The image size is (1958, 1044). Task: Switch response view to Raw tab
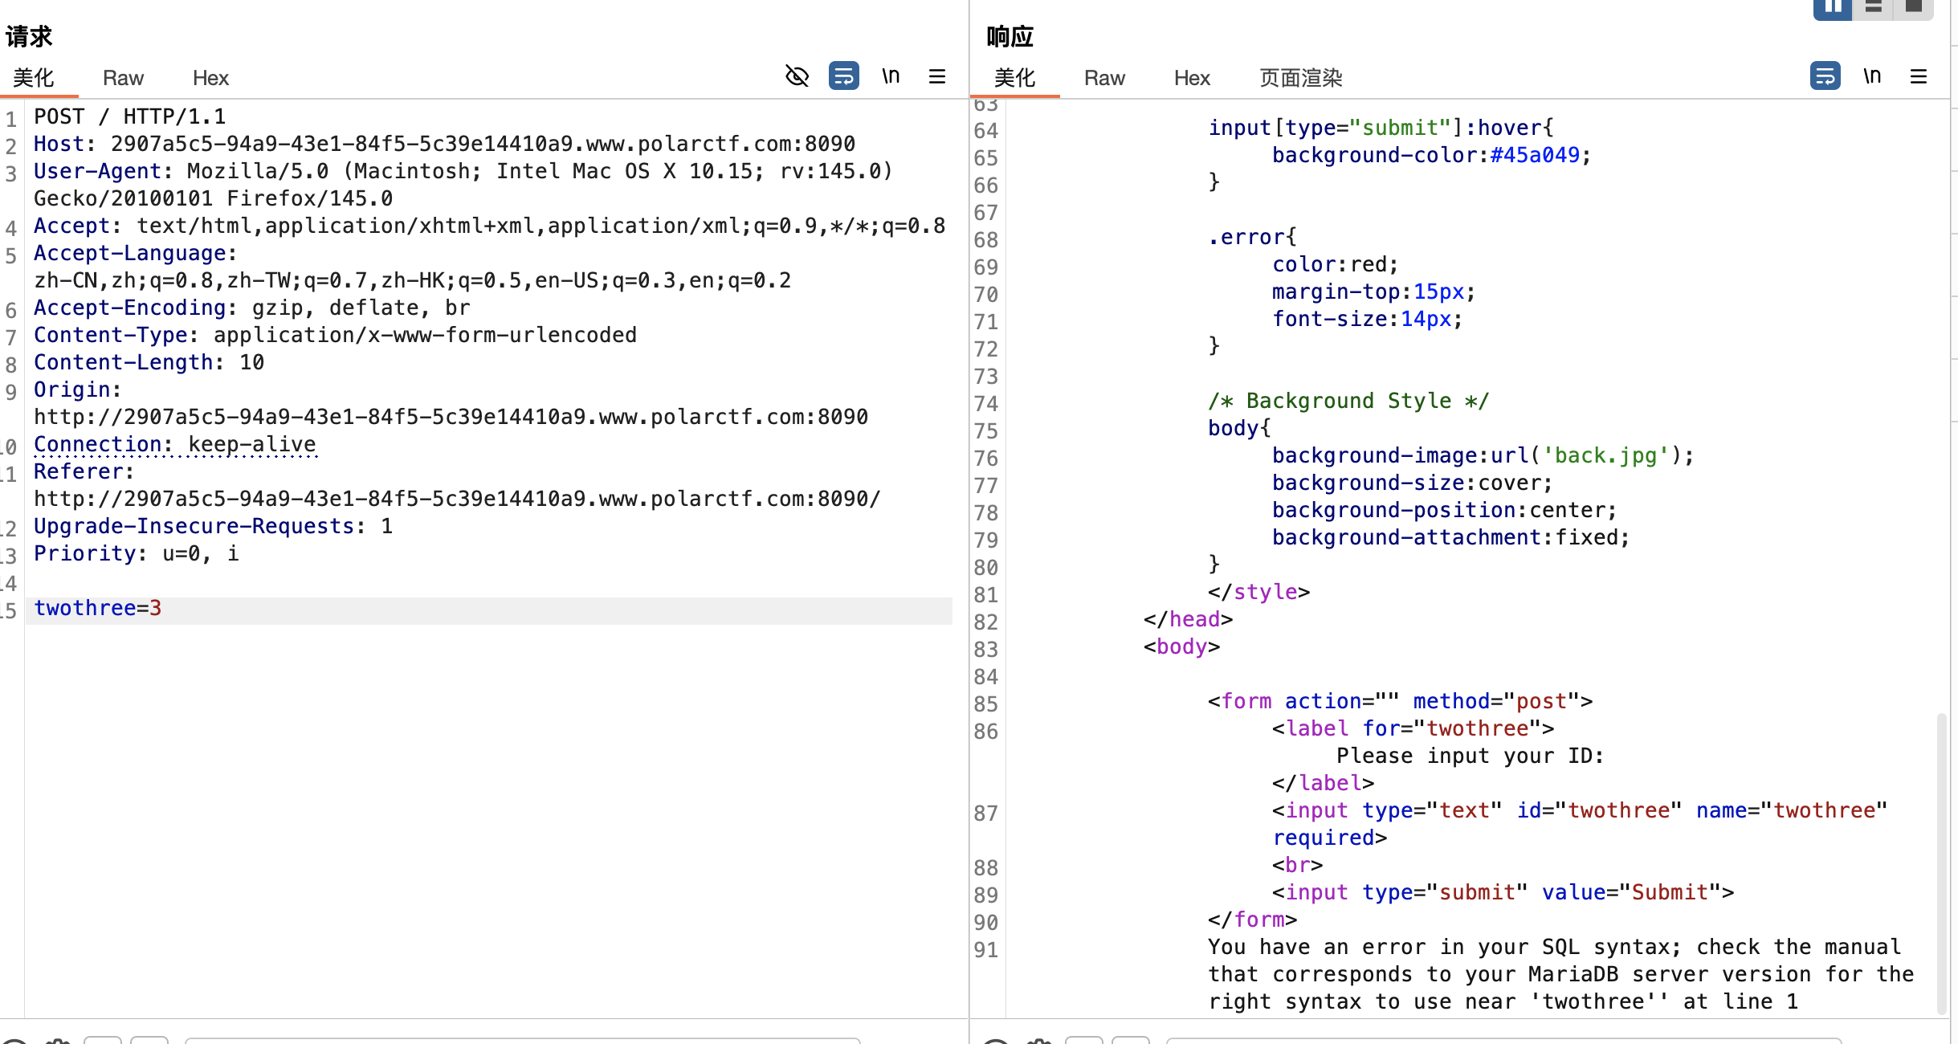[x=1104, y=78]
